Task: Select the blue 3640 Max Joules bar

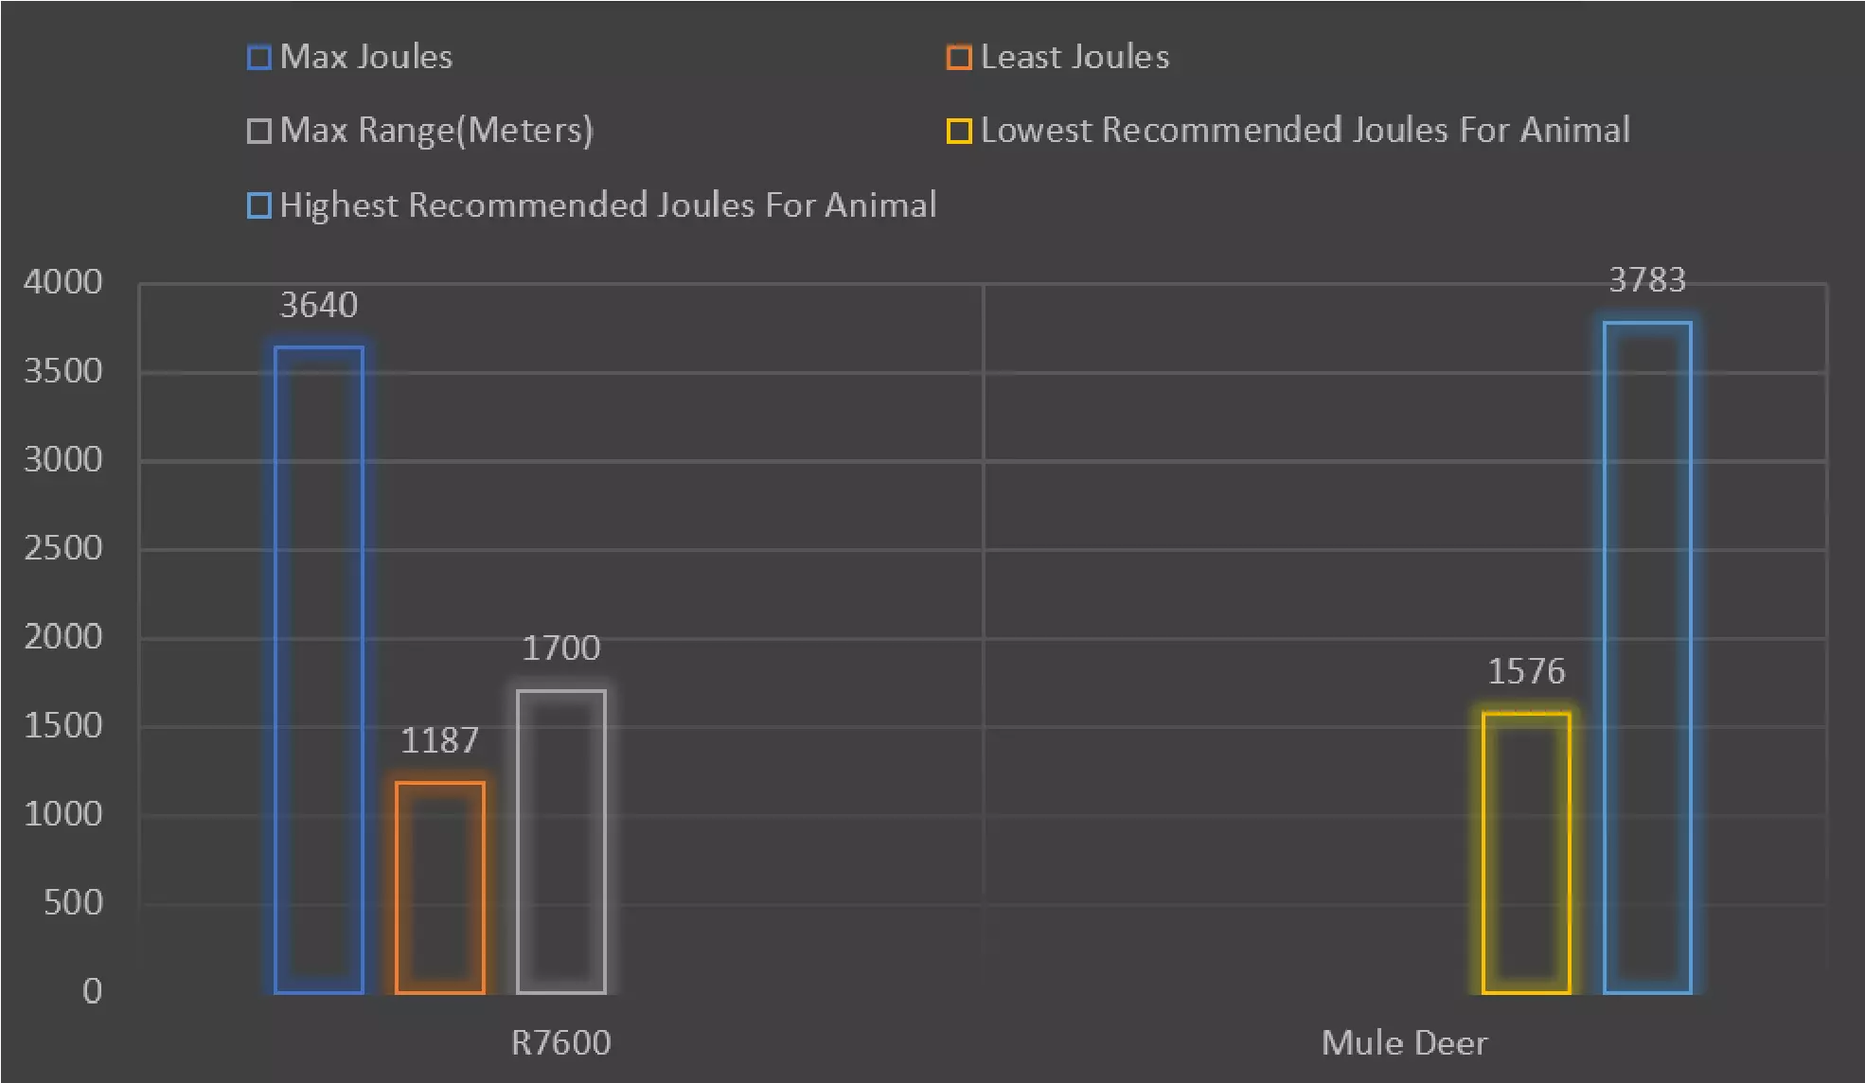Action: [319, 669]
